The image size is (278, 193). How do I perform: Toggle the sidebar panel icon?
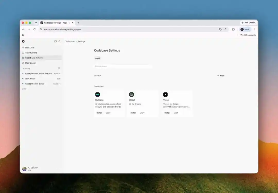point(56,41)
